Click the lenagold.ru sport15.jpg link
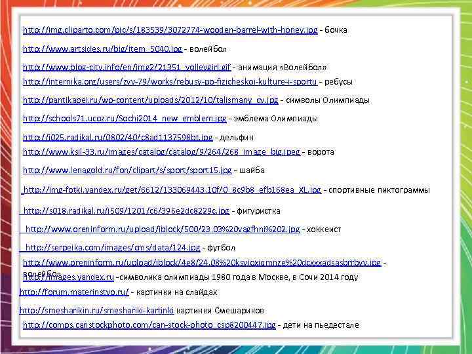The width and height of the screenshot is (472, 354). point(127,170)
